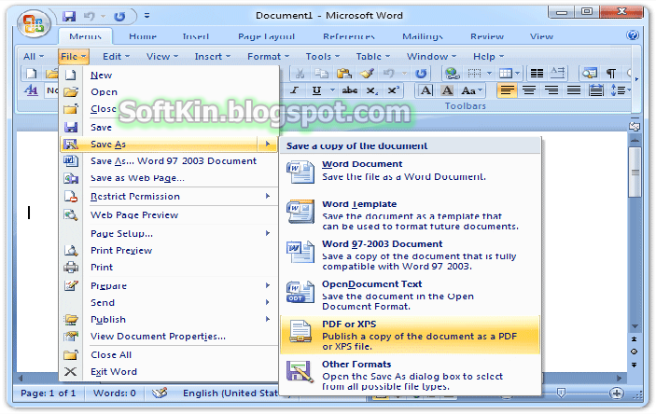Toggle Underline formatting

tap(316, 90)
